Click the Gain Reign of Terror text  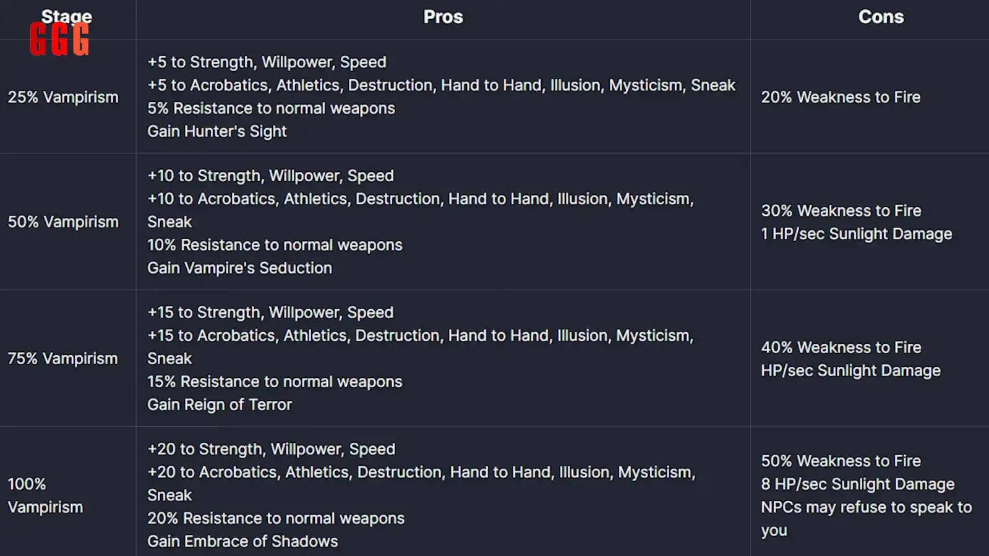(x=220, y=404)
